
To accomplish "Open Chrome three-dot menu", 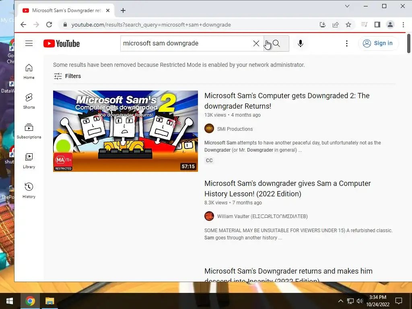I will 403,25.
